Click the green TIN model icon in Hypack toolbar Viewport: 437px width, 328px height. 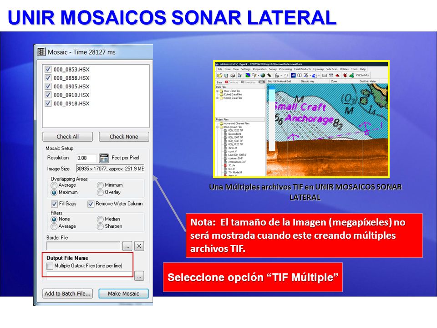click(x=351, y=75)
